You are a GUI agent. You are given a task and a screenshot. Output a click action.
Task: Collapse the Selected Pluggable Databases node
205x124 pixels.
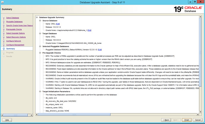[x=40, y=46]
